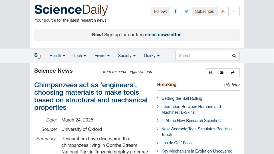Viewport: 274px width, 154px height.
Task: Click the search magnifier button
Action: (234, 56)
